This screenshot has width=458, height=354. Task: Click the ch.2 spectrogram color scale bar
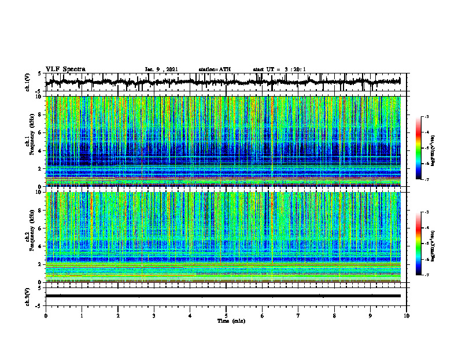419,244
